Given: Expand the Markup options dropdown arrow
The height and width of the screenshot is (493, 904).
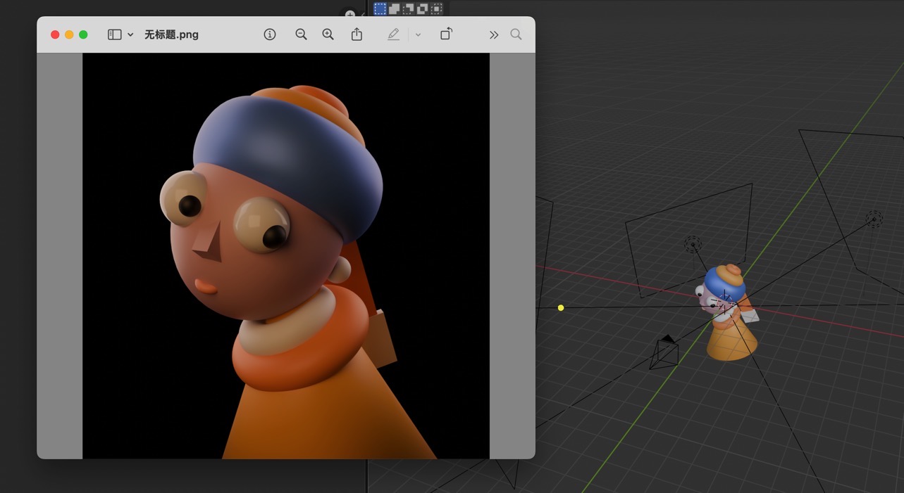Looking at the screenshot, I should (418, 34).
